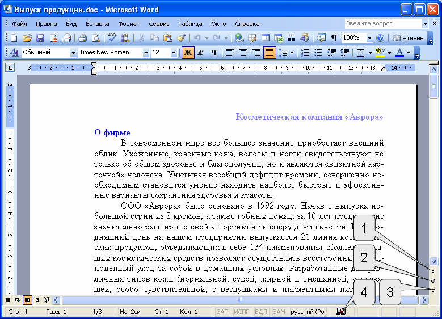Screen dimensions: 442x319
Task: Toggle the ИСПР track changes indicator
Action: click(x=242, y=312)
